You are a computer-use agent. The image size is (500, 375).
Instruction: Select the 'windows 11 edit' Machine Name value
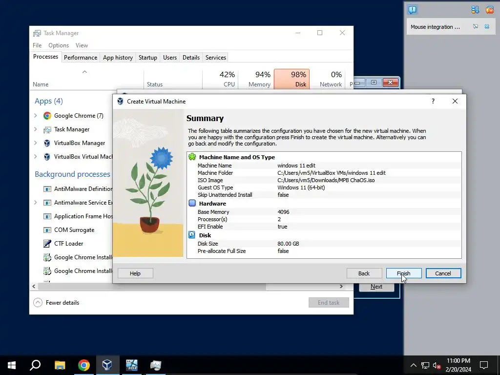coord(296,166)
